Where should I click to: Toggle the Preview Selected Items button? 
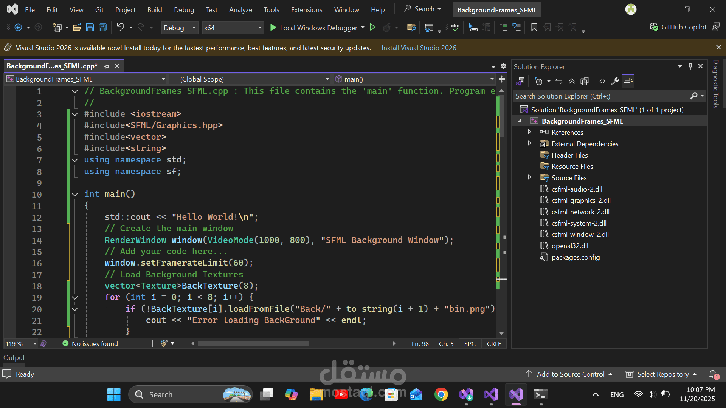628,81
